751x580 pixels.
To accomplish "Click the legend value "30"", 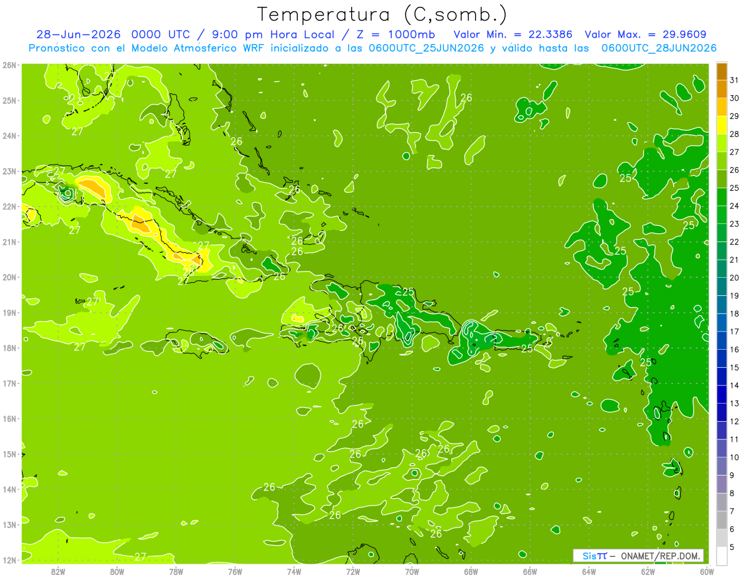I will [x=735, y=98].
